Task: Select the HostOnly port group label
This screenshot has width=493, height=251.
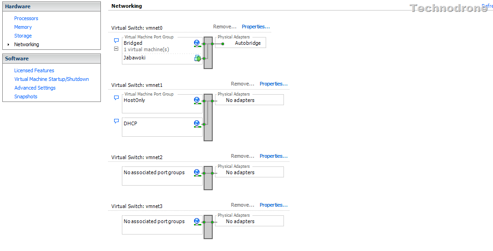Action: [134, 100]
